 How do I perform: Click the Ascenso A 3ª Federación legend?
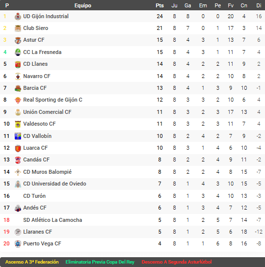coord(32,262)
